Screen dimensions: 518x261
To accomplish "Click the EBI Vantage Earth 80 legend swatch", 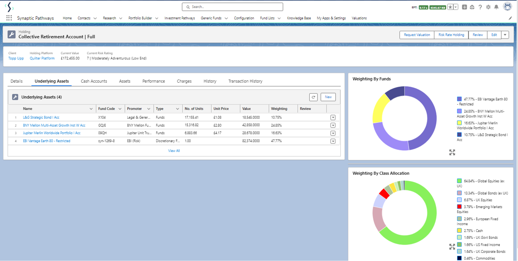I will [x=459, y=99].
